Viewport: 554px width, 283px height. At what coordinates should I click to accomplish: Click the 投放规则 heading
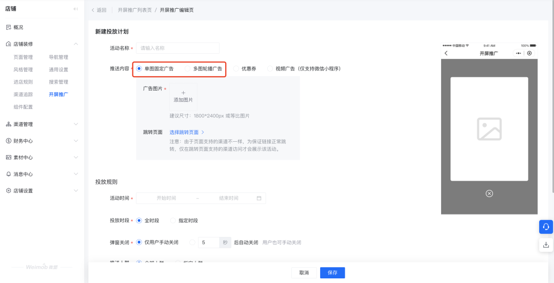coord(106,182)
